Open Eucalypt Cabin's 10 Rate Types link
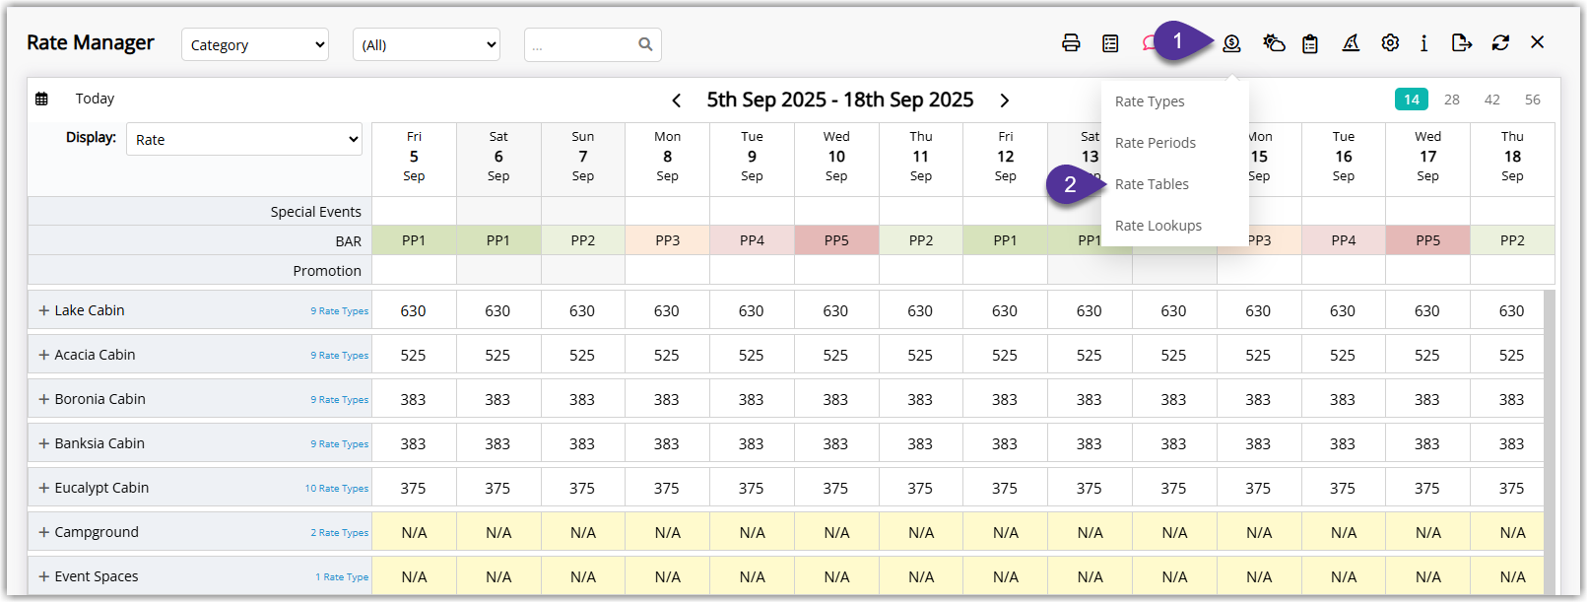This screenshot has height=603, width=1588. (337, 489)
